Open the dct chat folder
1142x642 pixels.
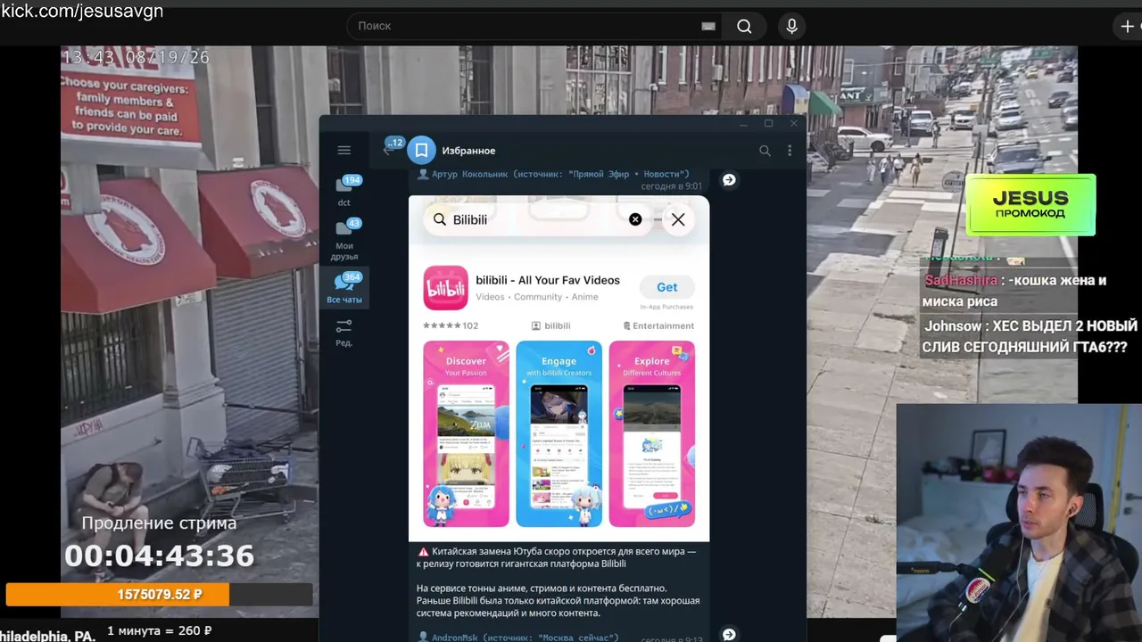coord(344,191)
